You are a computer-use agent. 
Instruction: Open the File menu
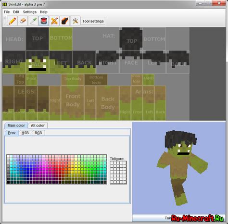coord(7,12)
